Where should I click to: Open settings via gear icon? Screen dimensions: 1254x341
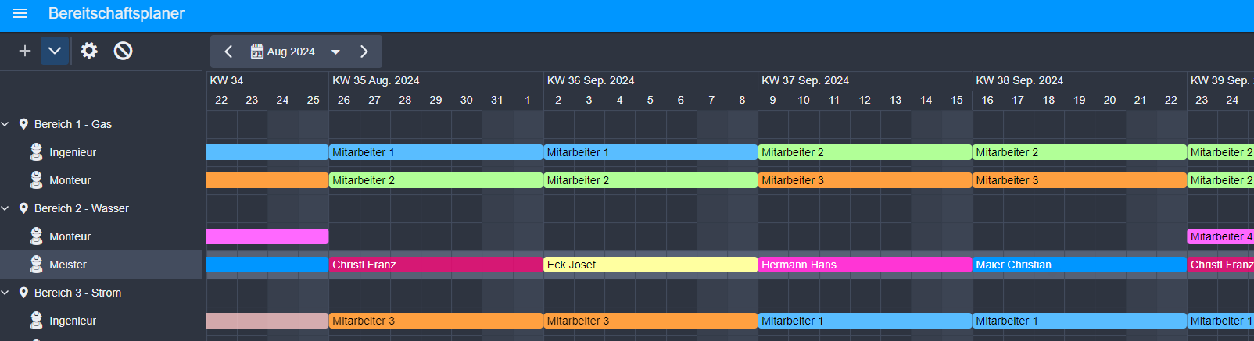(89, 51)
